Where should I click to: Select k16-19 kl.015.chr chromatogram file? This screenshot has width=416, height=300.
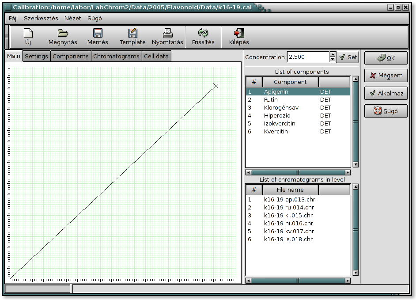(288, 216)
